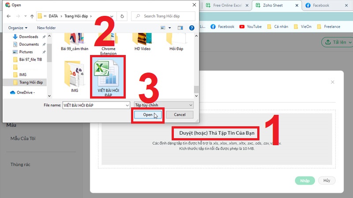Viewport: 353px width, 198px height.
Task: Open the Tệp tùy chỉnh file type dropdown
Action: click(164, 105)
